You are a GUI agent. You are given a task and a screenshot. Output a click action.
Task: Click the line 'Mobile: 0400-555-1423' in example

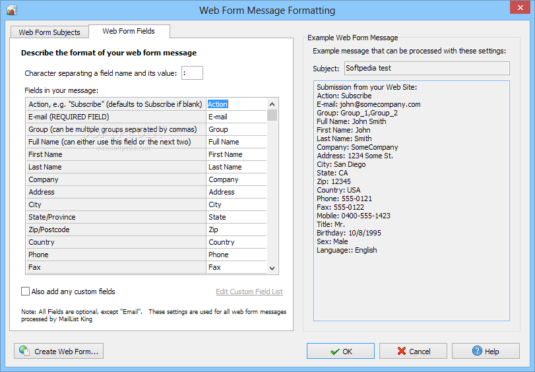(354, 216)
